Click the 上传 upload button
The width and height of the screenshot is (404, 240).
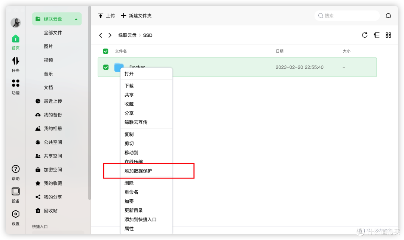click(x=106, y=16)
